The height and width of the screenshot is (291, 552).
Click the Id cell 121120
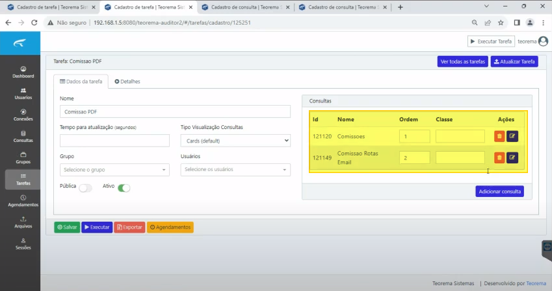pyautogui.click(x=322, y=136)
